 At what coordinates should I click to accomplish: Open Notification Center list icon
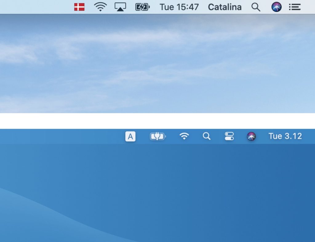tap(295, 7)
